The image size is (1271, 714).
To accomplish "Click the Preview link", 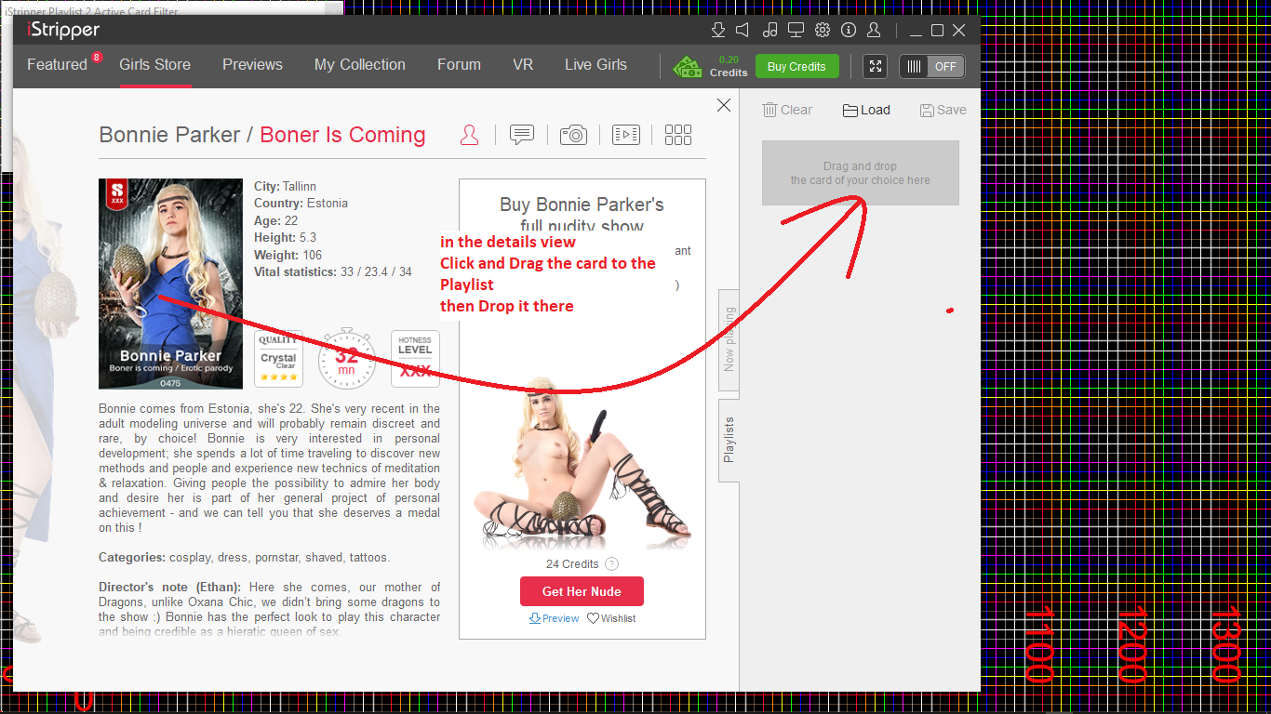I will 555,618.
